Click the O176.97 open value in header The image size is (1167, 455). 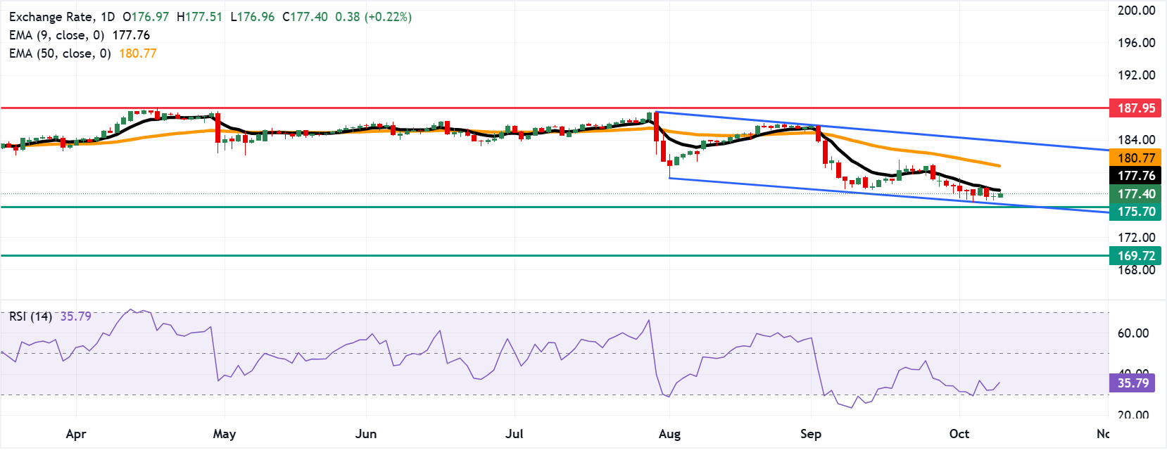(x=146, y=17)
